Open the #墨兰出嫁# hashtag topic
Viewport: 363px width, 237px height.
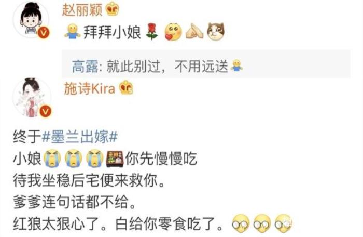pos(80,137)
